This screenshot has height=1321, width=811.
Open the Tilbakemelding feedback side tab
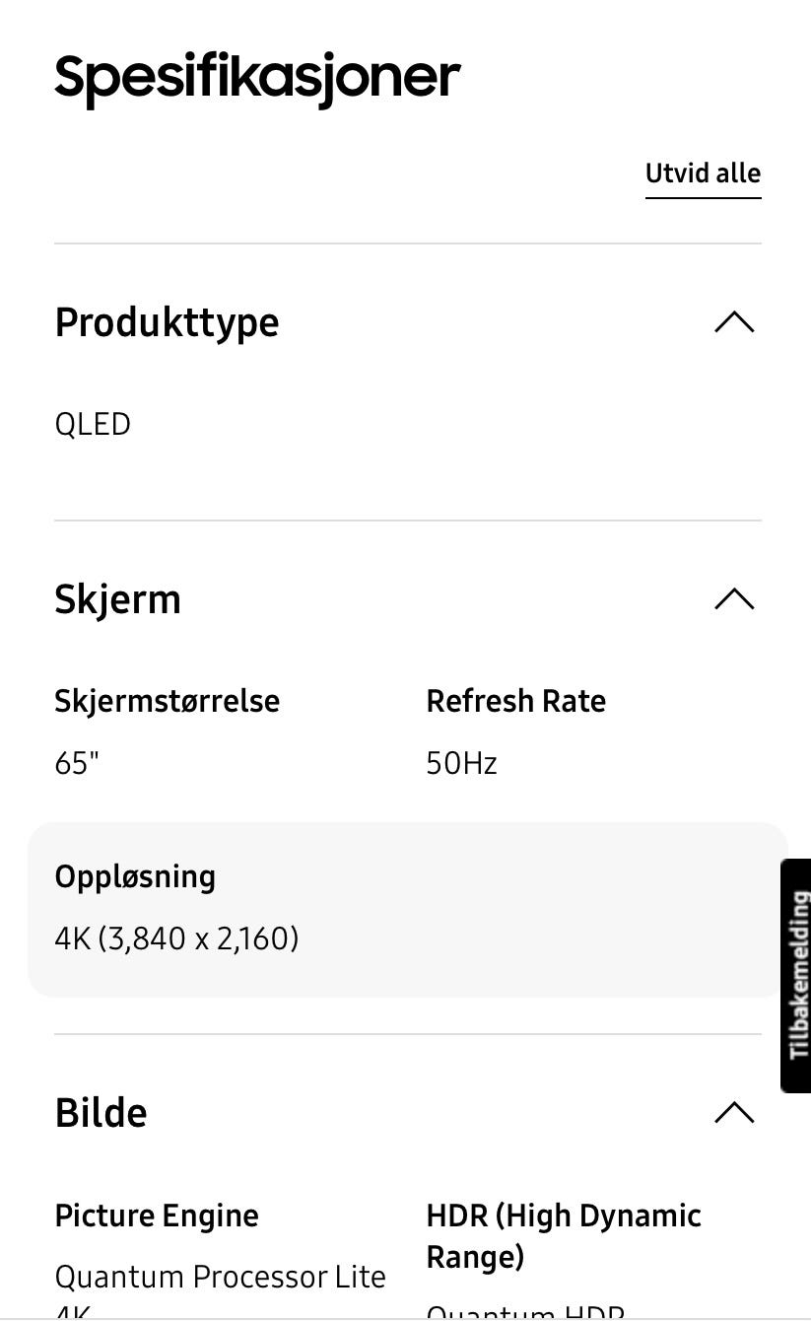797,976
